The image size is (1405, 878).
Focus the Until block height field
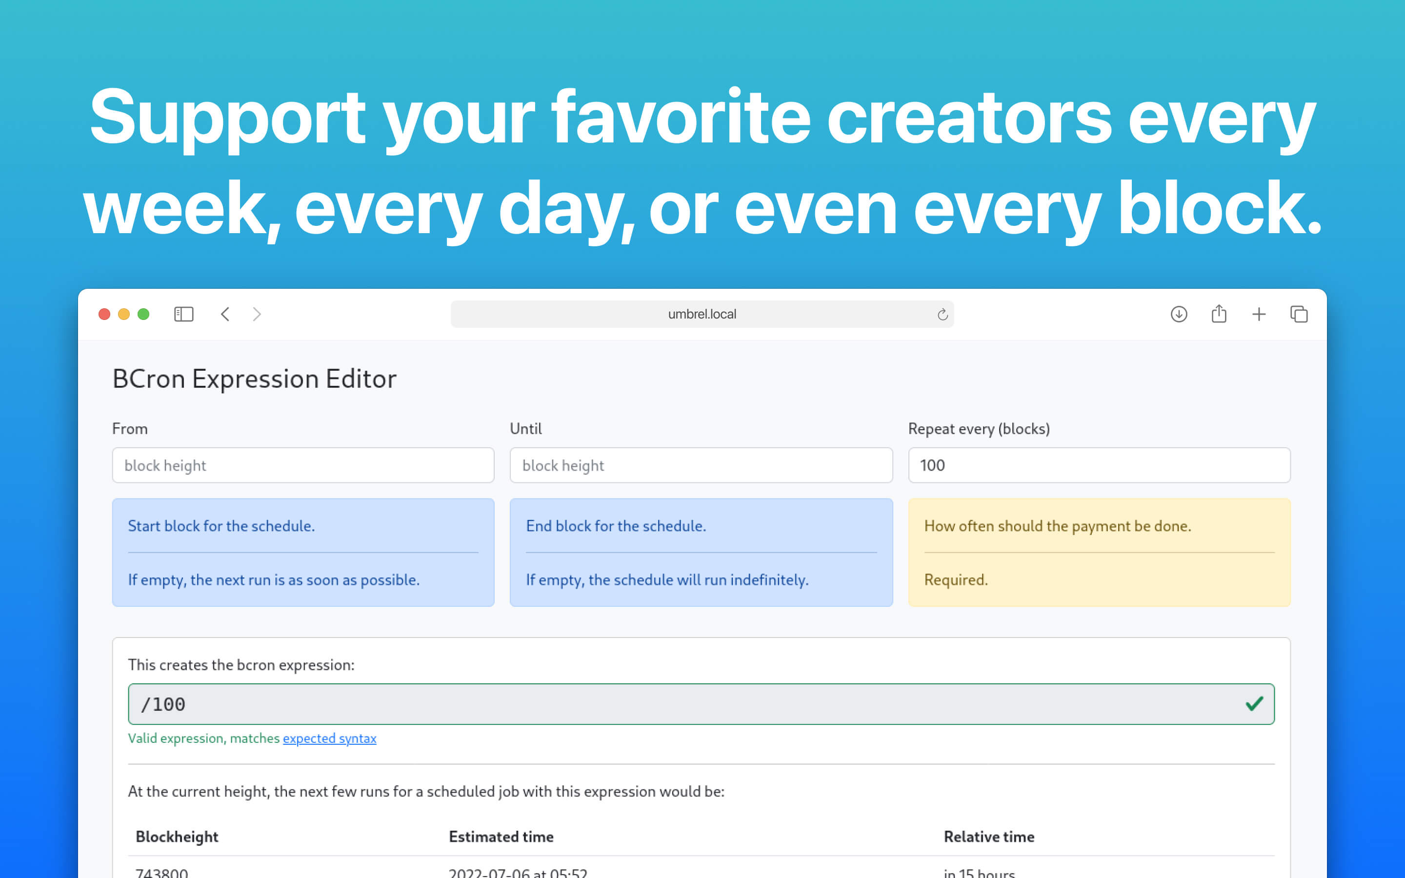(x=701, y=465)
